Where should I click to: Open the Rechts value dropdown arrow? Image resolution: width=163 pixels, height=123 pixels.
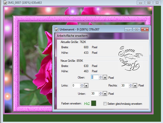(135, 86)
